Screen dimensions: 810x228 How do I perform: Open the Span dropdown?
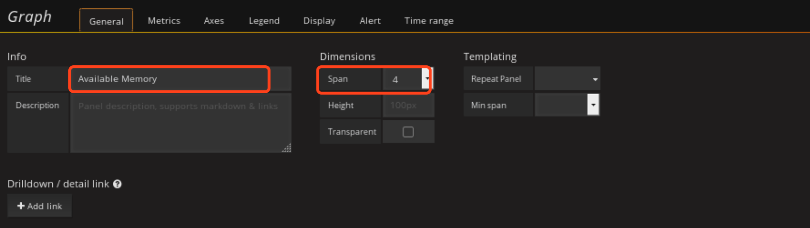[426, 79]
